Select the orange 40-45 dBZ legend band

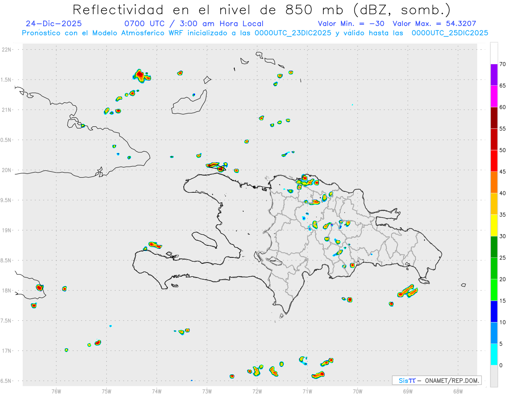coord(494,182)
